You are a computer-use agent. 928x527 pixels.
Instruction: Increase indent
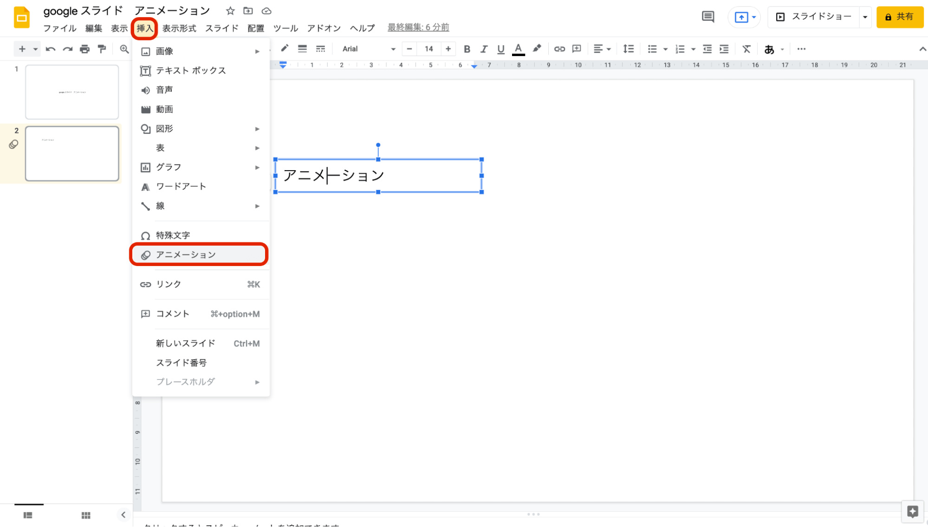(724, 49)
